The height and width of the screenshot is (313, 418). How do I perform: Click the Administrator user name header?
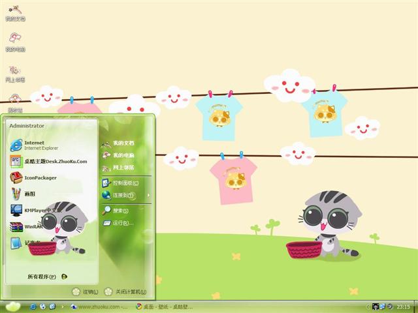click(x=27, y=126)
